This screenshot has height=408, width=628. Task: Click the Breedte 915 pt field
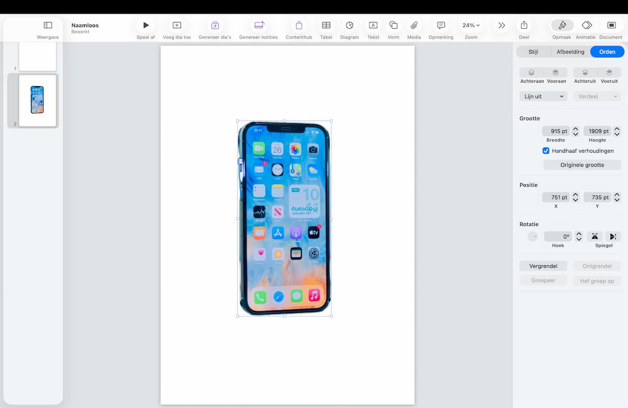[x=556, y=131]
